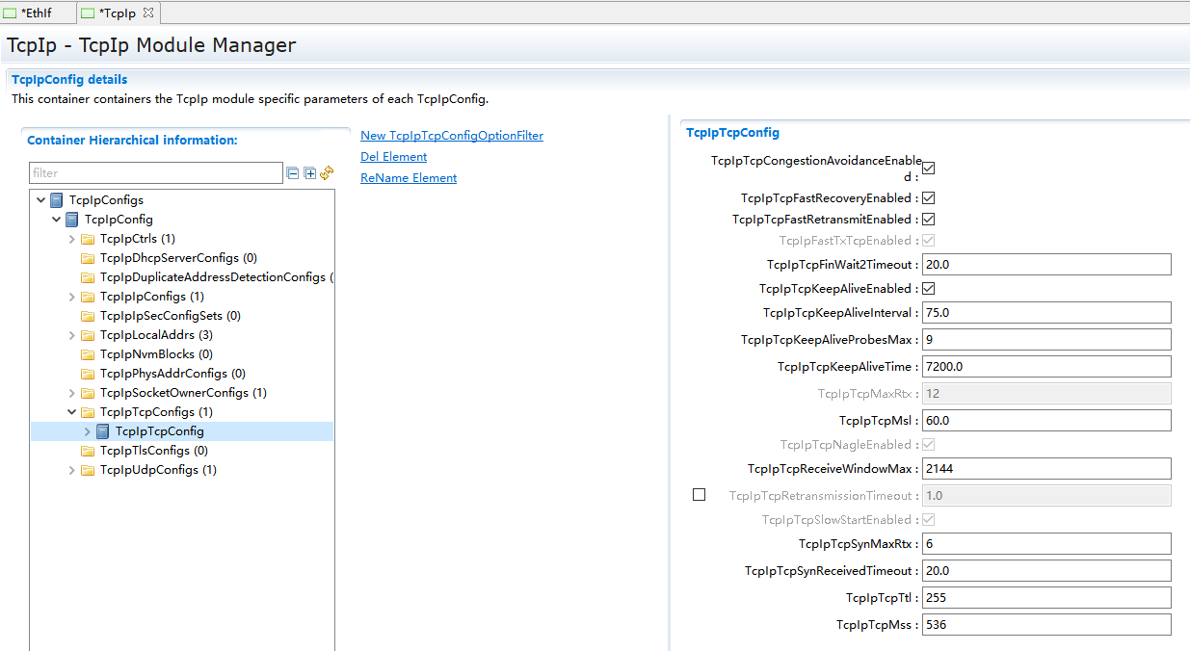1190x651 pixels.
Task: Close the TcpIp editor tab
Action: pos(148,13)
